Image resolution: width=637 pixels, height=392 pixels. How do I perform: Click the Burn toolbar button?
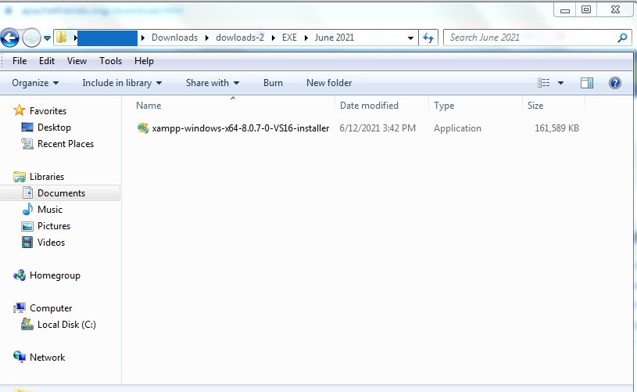(x=273, y=83)
